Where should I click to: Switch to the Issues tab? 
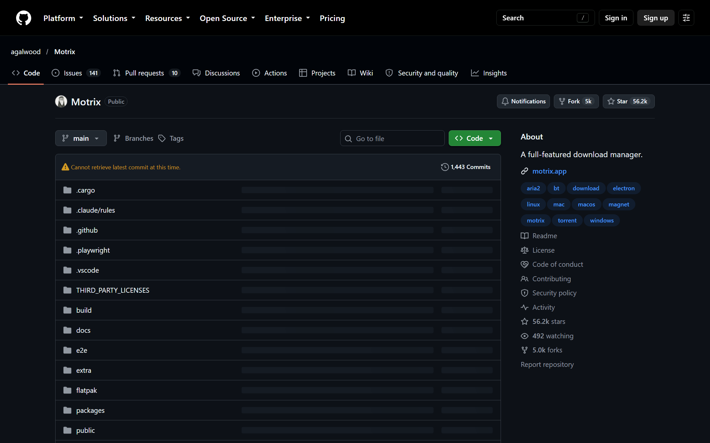pyautogui.click(x=76, y=73)
